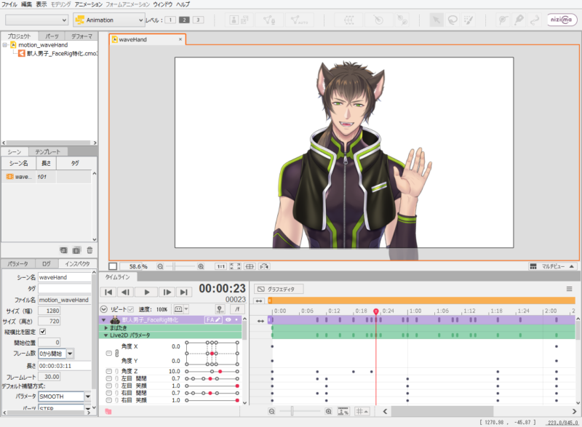Close the waveHand document tab
The image size is (582, 427).
pyautogui.click(x=180, y=39)
